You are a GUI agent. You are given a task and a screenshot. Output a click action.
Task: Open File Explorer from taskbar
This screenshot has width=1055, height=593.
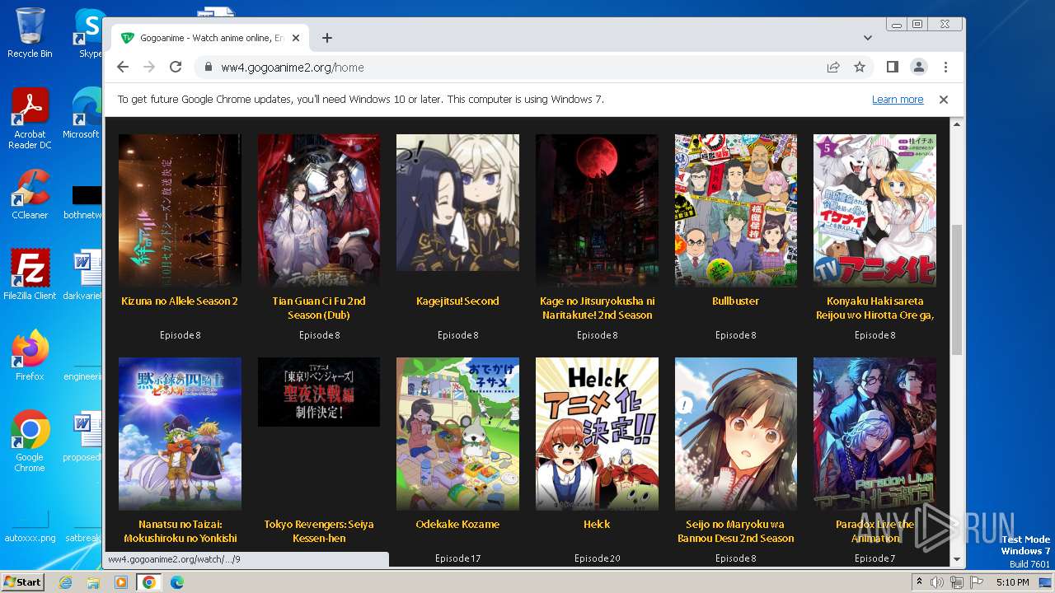pyautogui.click(x=93, y=582)
